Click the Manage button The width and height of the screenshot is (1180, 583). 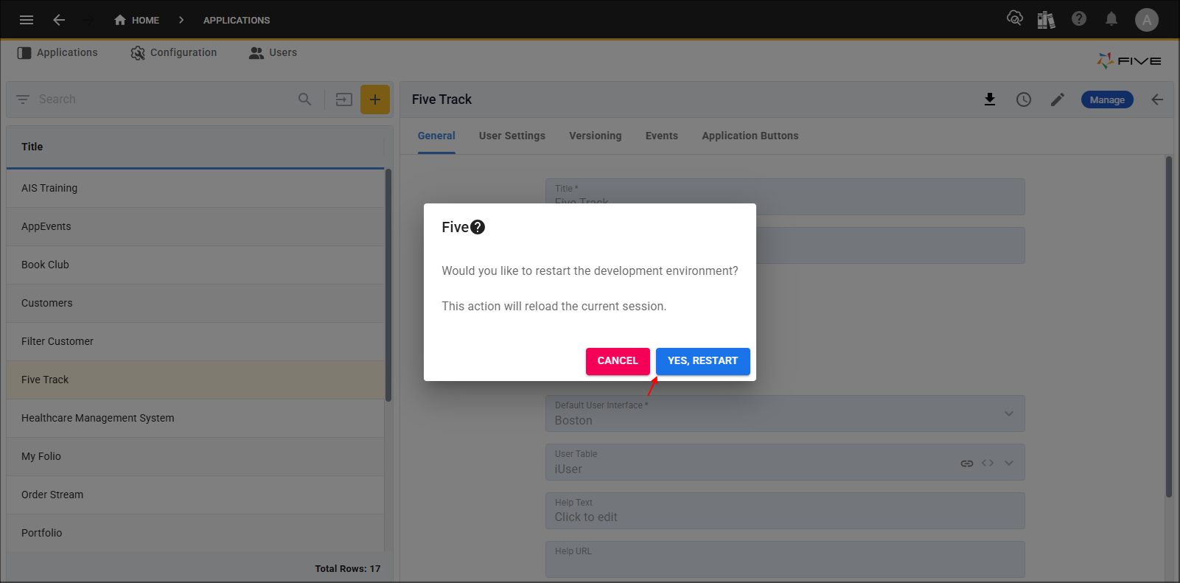(1107, 100)
